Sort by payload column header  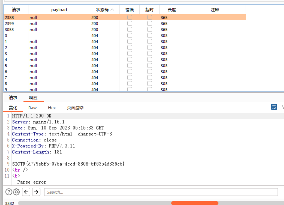pyautogui.click(x=59, y=10)
